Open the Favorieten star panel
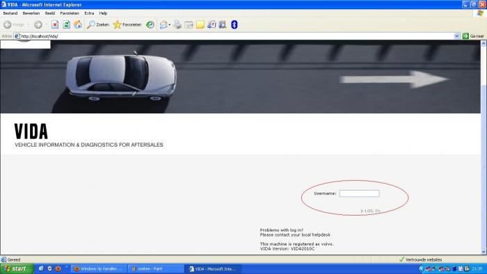The width and height of the screenshot is (487, 274). click(x=127, y=24)
